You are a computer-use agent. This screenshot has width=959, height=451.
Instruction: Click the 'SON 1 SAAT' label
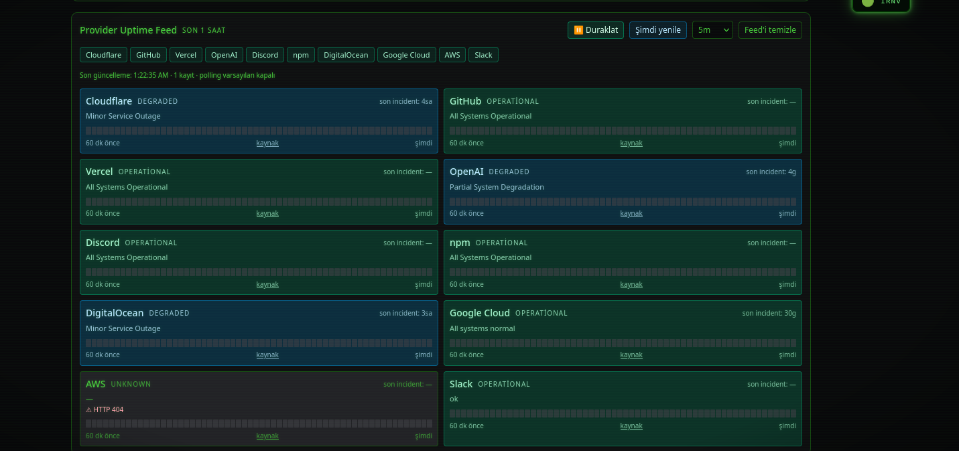204,31
